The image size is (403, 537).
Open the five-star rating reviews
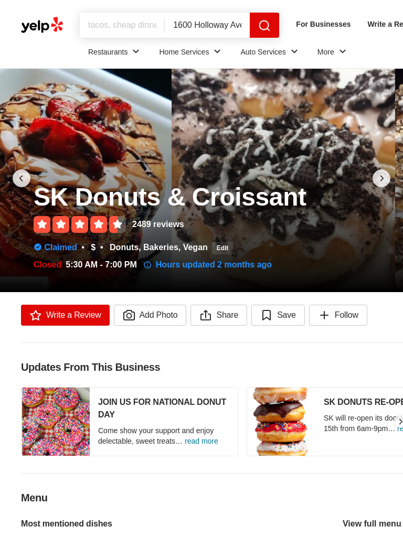[80, 224]
